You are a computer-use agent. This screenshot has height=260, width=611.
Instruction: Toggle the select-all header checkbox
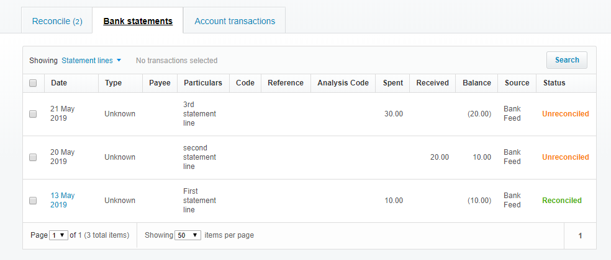(x=33, y=83)
